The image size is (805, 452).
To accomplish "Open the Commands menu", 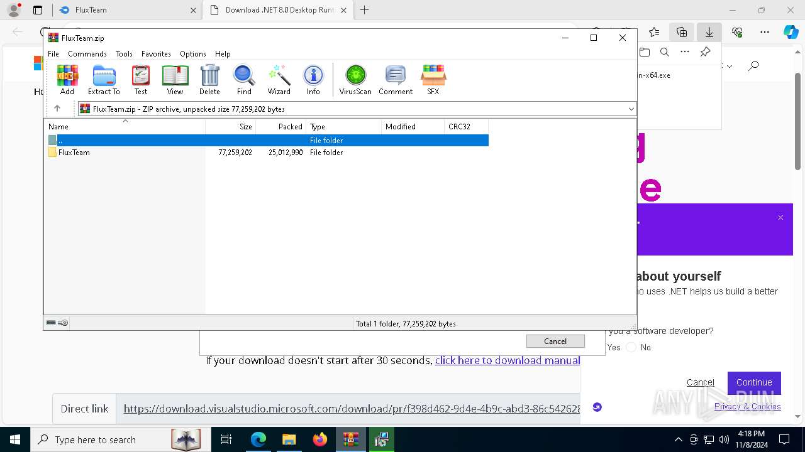I will (87, 54).
